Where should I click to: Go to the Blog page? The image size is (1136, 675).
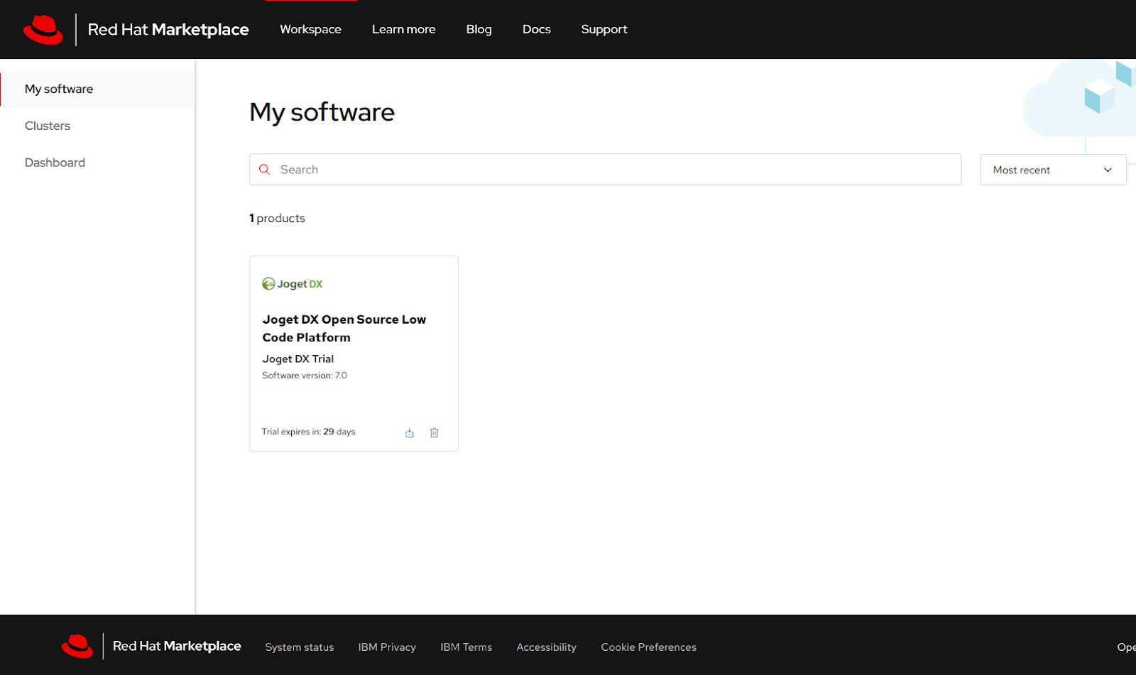coord(479,29)
